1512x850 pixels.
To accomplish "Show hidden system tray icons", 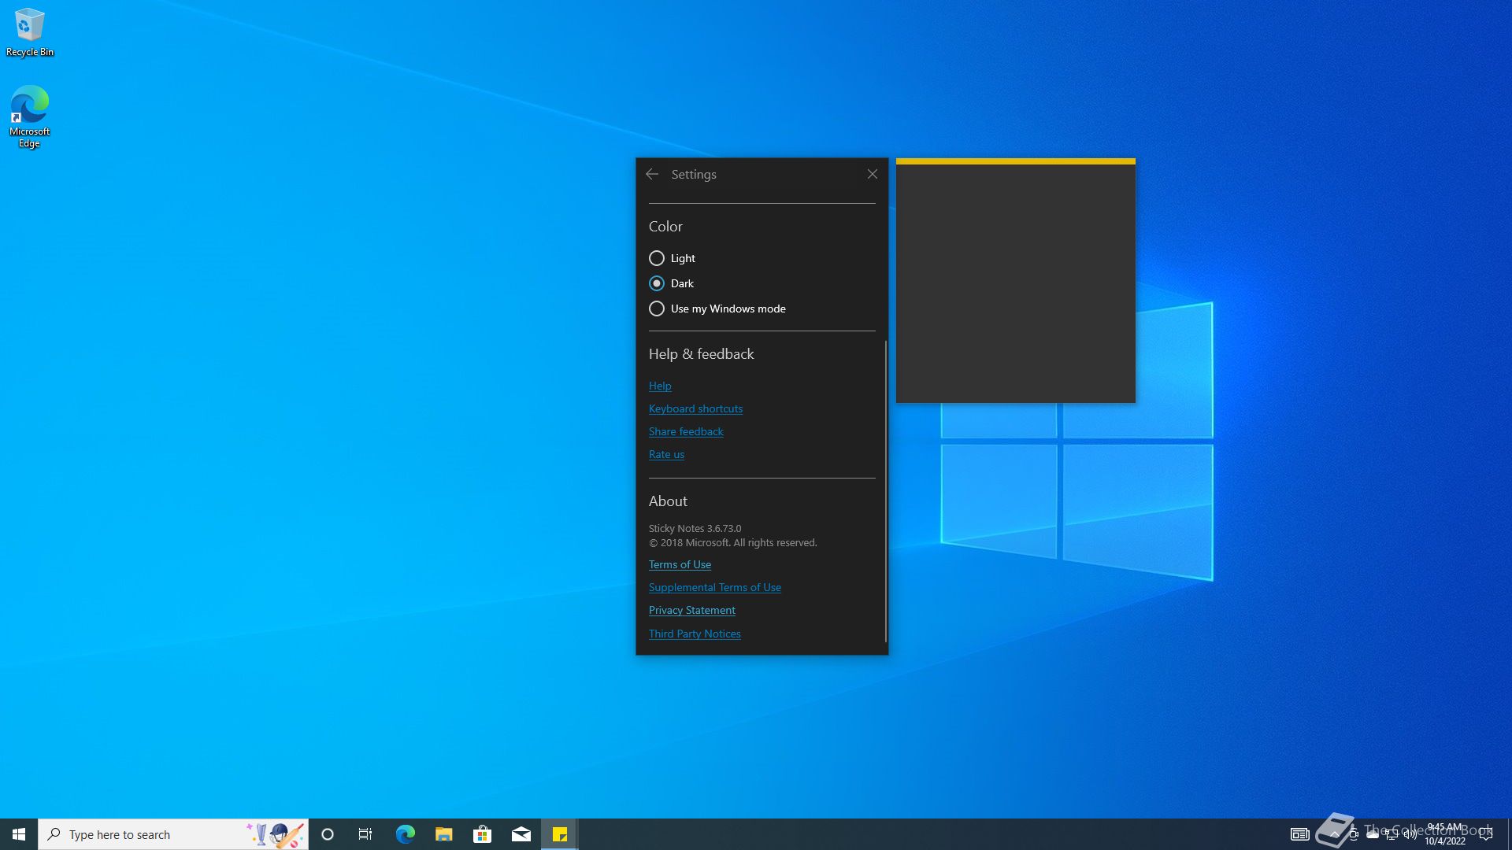I will [x=1335, y=834].
